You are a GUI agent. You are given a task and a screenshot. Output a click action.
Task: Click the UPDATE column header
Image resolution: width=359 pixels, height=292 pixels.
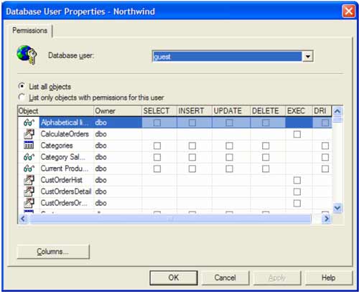click(x=231, y=110)
